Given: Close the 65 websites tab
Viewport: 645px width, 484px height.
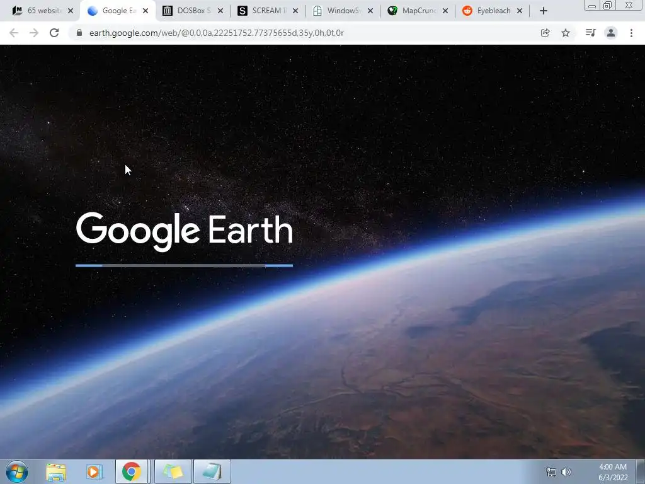Looking at the screenshot, I should (x=71, y=11).
